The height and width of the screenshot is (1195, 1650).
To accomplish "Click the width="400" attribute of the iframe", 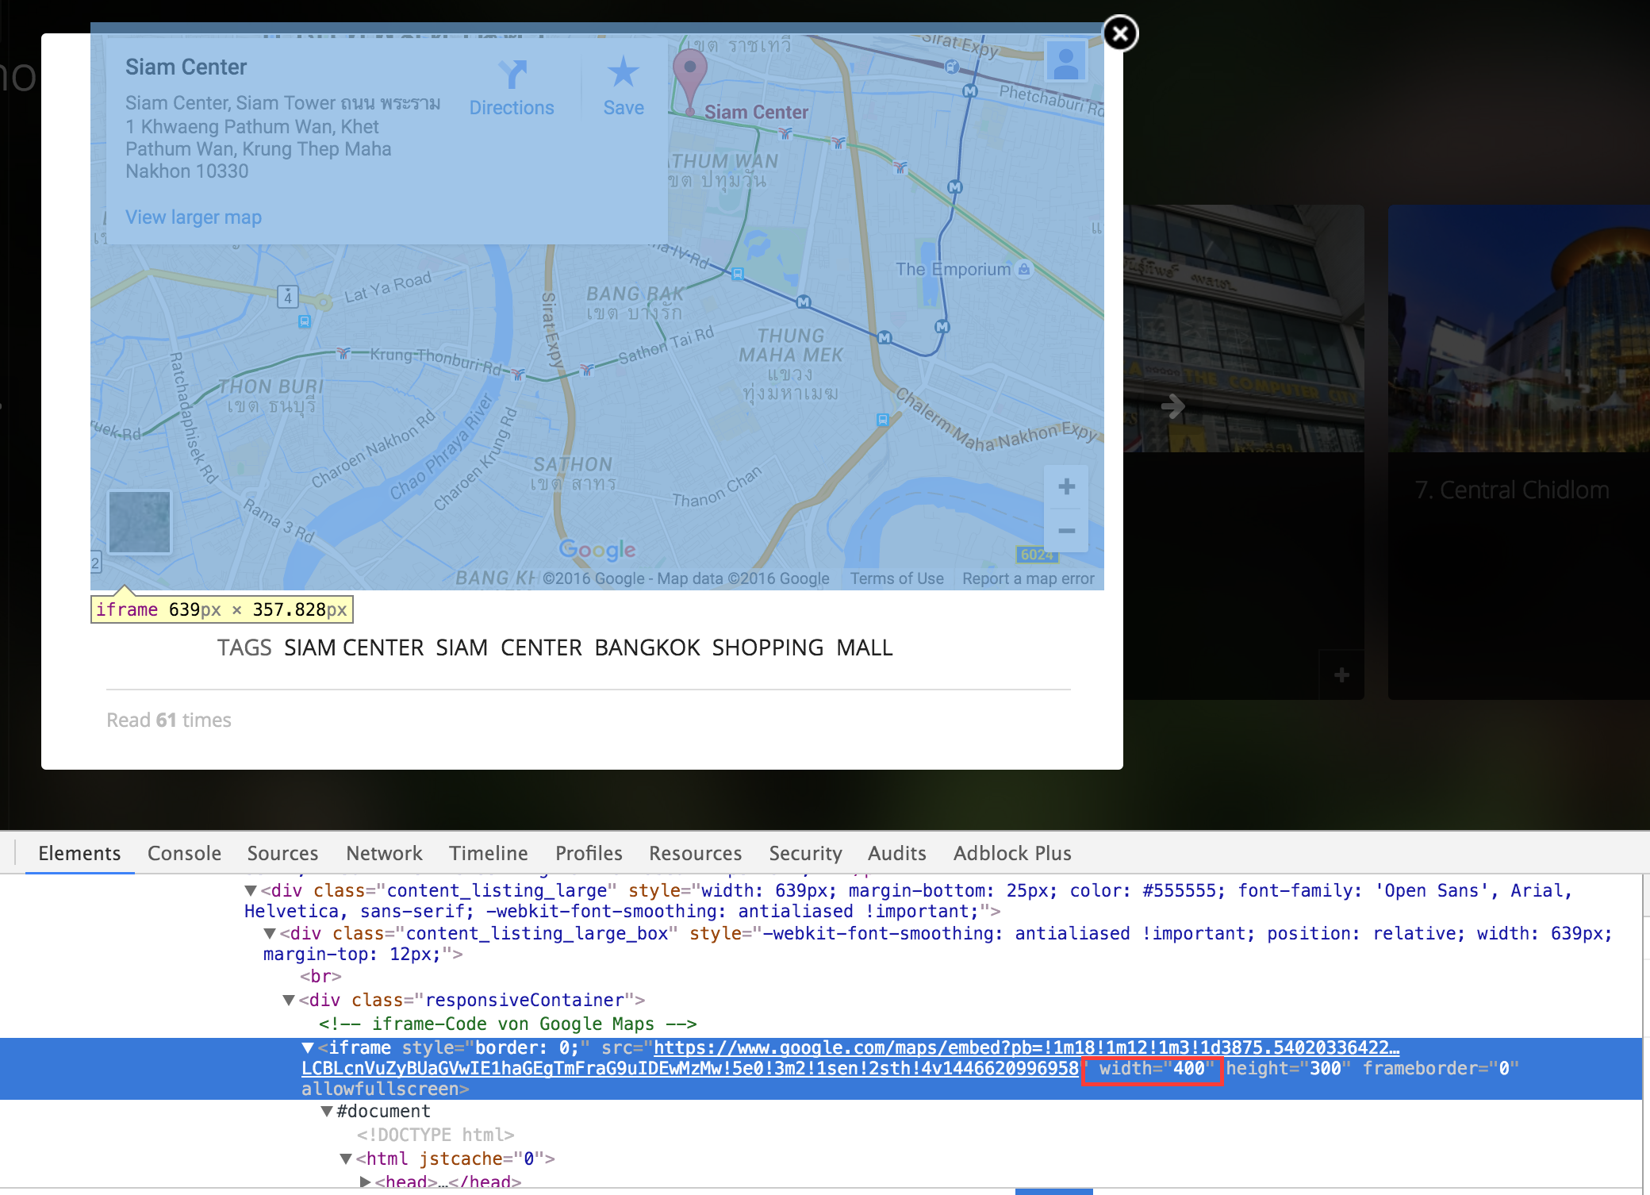I will (x=1157, y=1069).
